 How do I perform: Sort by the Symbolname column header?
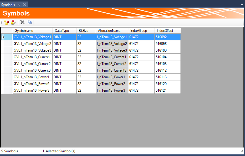pos(33,31)
